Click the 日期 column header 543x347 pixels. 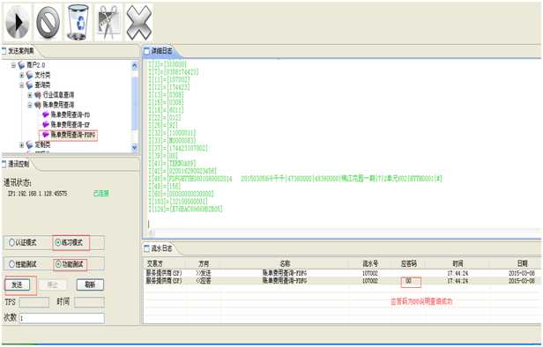(522, 264)
